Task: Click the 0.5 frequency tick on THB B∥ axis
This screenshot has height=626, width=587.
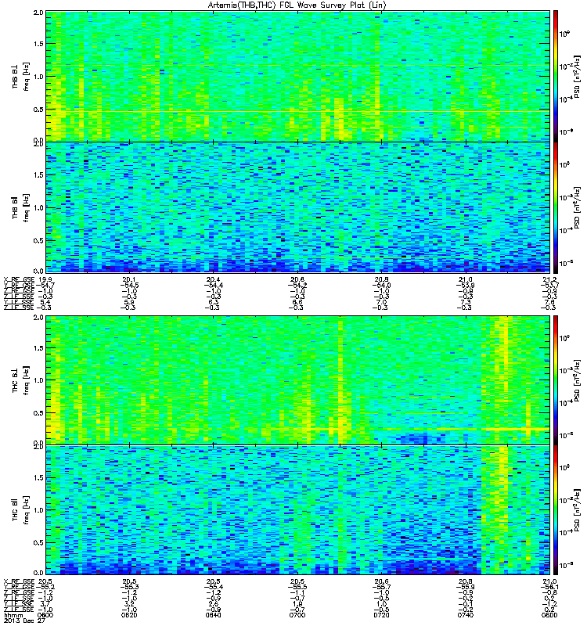Action: coord(38,240)
